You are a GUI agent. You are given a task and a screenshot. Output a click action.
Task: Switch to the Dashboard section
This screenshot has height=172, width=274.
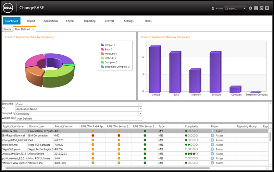[12, 21]
